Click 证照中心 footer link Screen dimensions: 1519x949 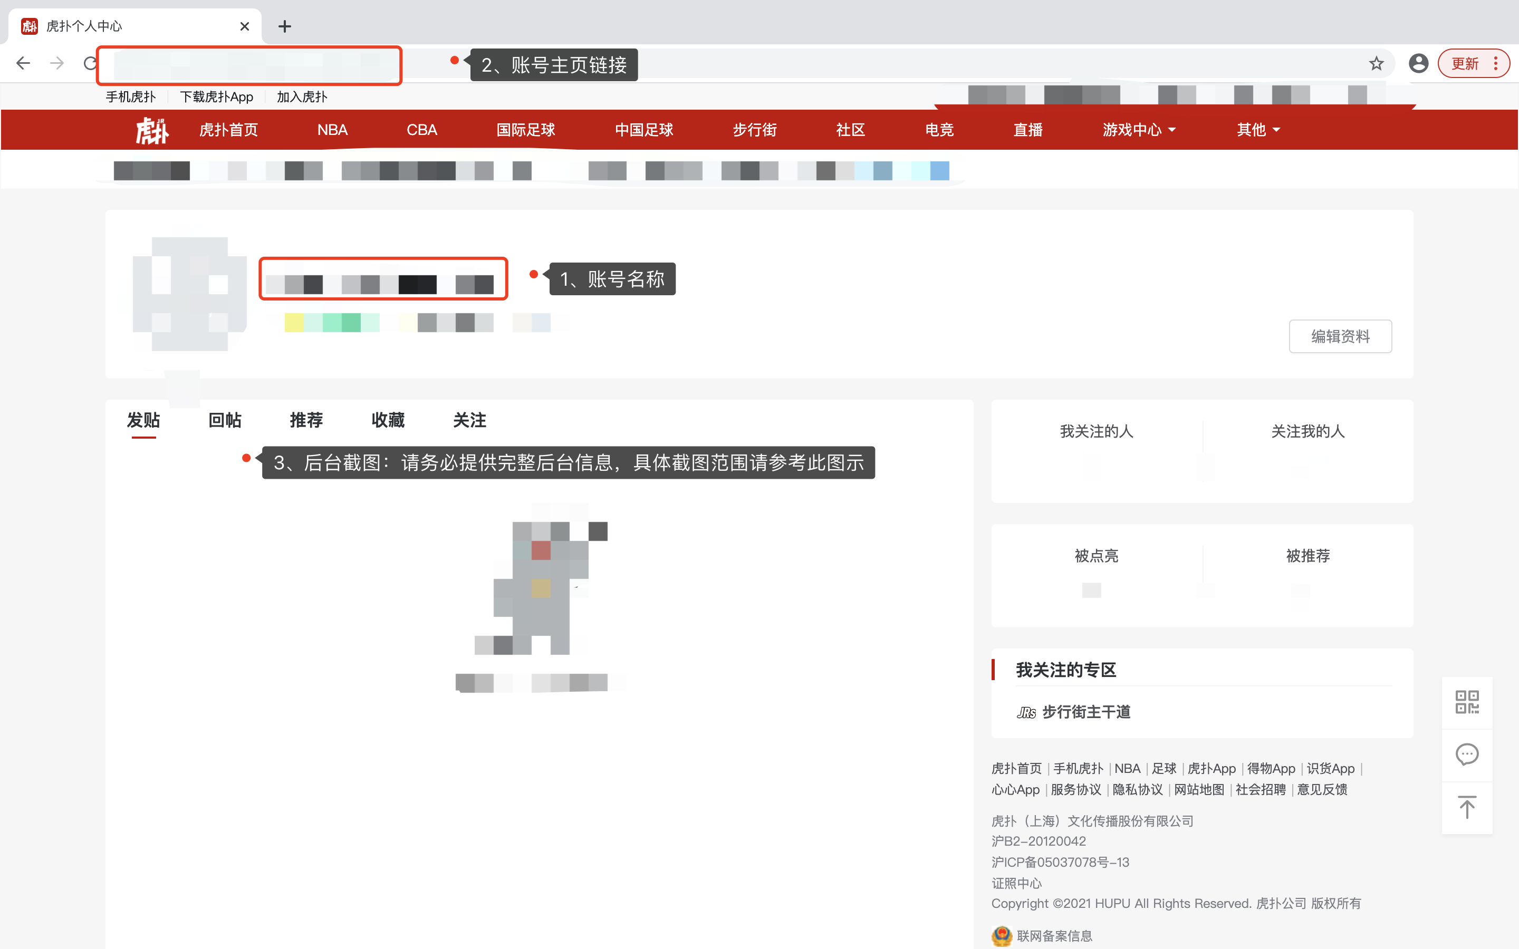(1016, 883)
